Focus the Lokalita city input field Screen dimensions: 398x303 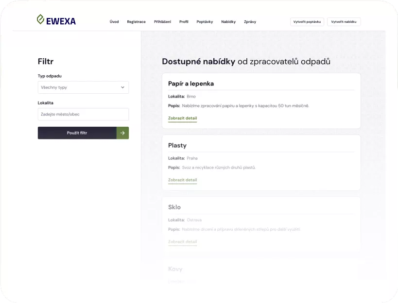[x=83, y=115]
